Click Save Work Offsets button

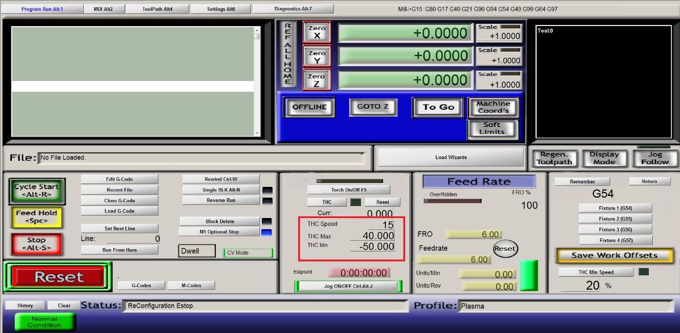tap(614, 255)
